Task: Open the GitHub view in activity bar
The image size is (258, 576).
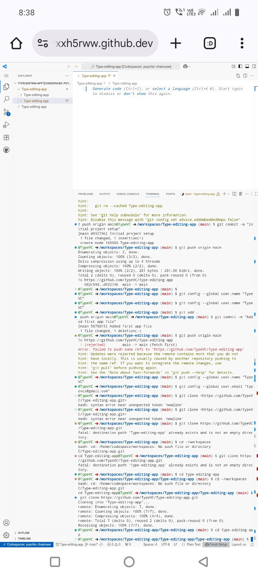Action: coord(6,150)
